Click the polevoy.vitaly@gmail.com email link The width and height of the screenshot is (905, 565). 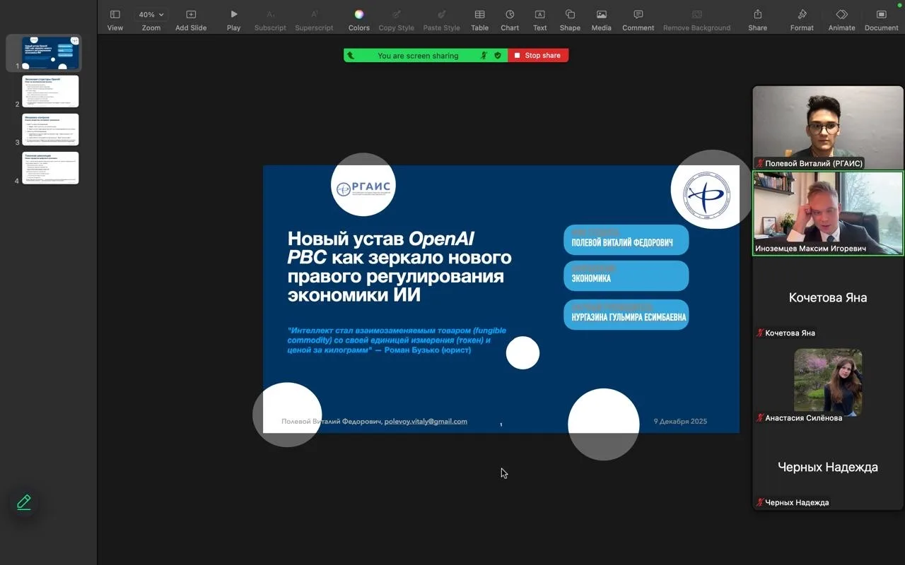coord(426,422)
